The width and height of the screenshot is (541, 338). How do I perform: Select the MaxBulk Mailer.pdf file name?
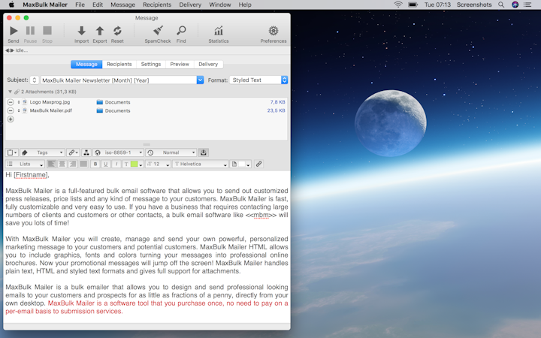(51, 110)
